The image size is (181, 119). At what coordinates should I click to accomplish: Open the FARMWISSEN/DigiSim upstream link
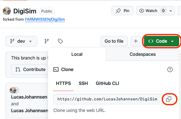pos(45,19)
